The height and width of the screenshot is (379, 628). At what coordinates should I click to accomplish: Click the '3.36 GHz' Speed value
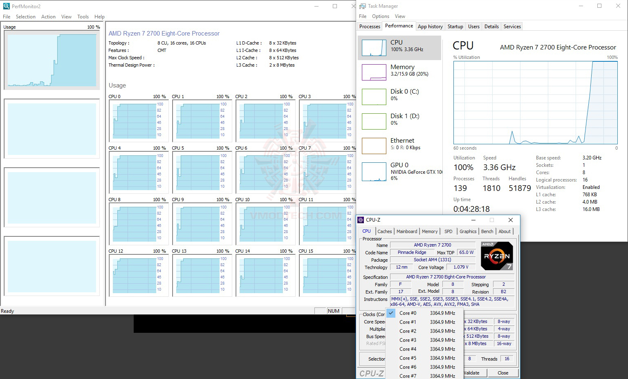499,167
